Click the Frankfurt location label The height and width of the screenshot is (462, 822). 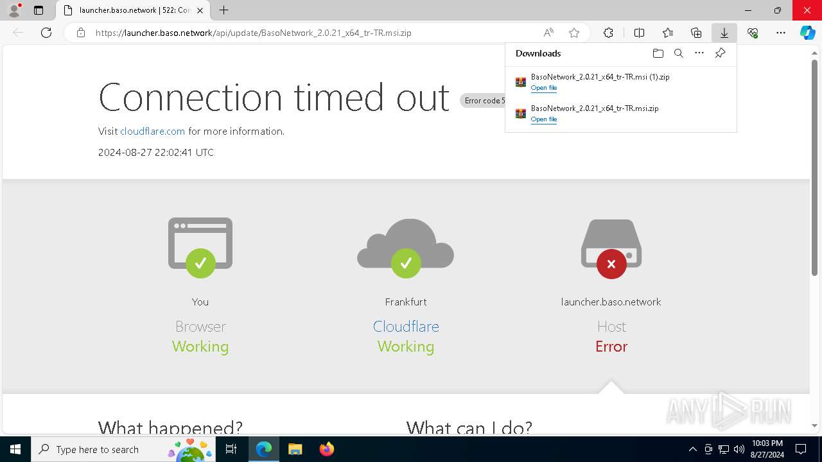(x=406, y=302)
